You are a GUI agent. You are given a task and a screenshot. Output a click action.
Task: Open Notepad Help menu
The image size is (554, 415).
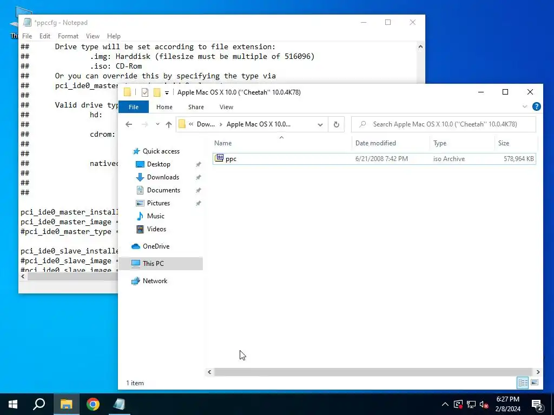pyautogui.click(x=114, y=36)
